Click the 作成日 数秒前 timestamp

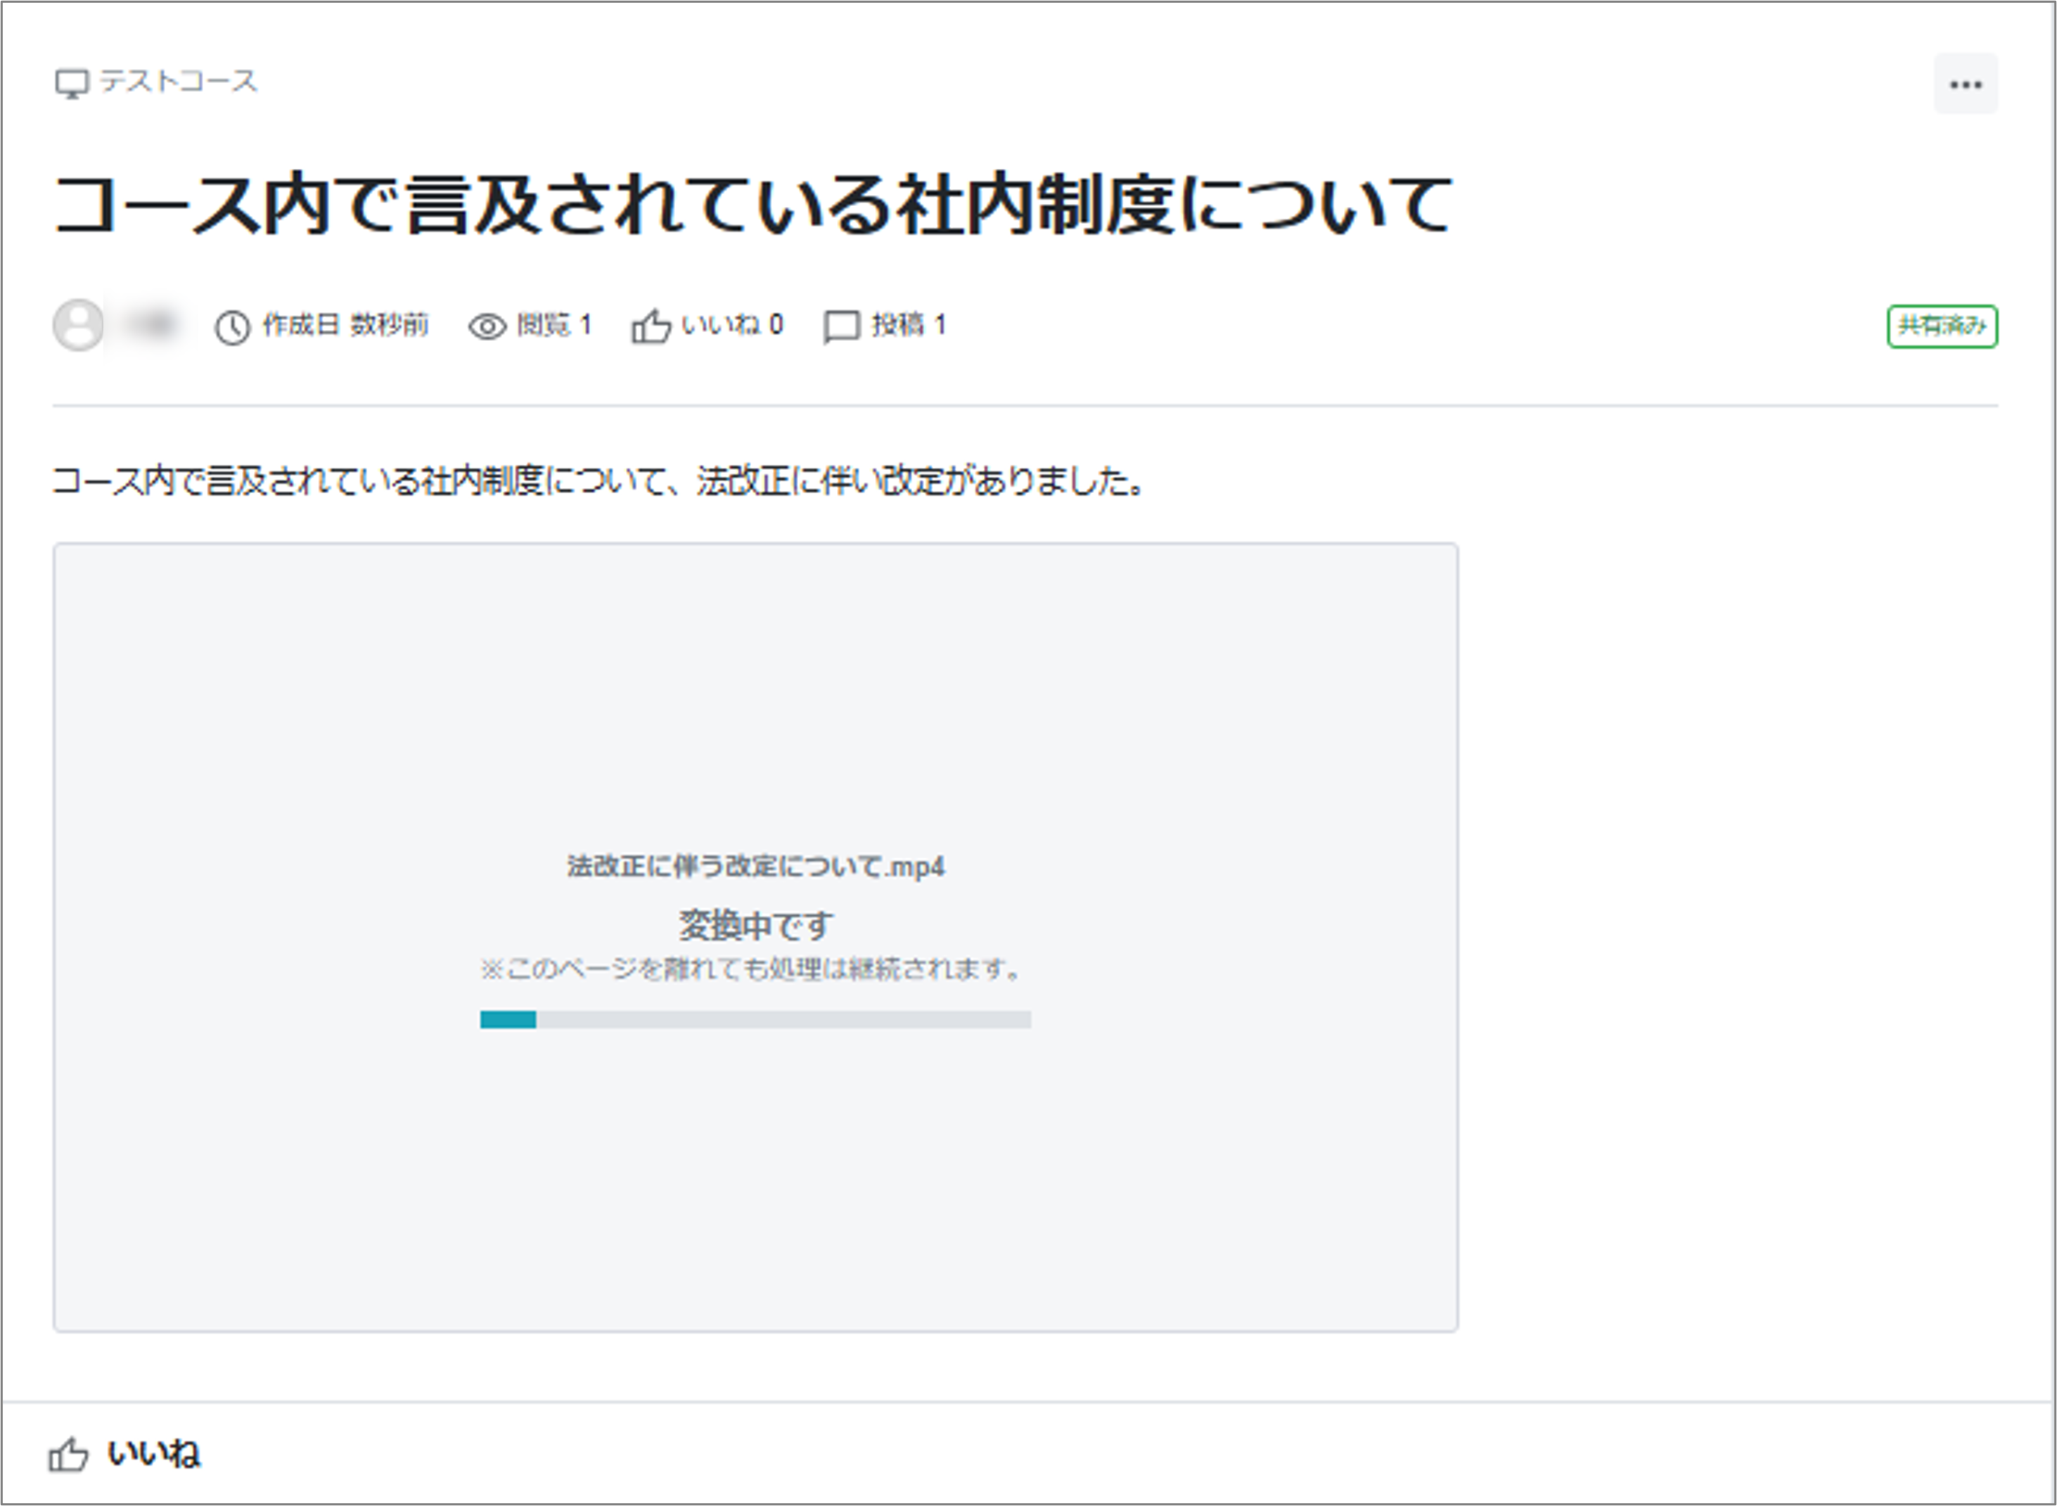pos(345,324)
